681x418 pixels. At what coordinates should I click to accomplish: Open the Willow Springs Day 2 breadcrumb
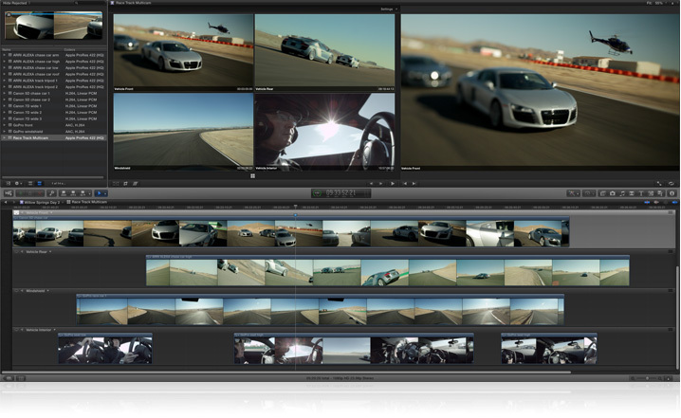click(x=42, y=202)
